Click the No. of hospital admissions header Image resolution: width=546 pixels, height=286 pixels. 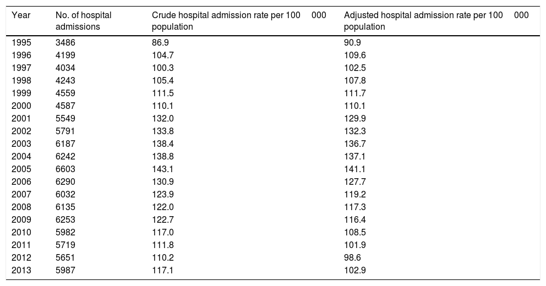click(x=84, y=21)
